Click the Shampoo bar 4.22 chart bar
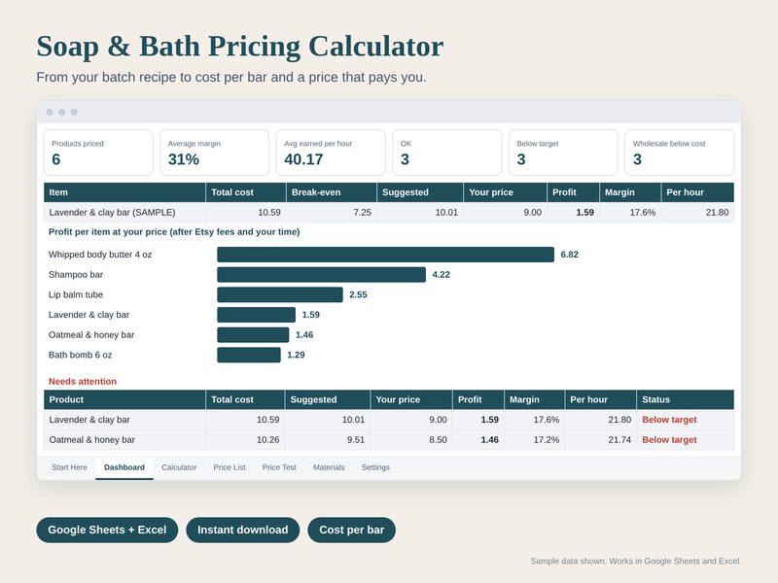The image size is (778, 583). [x=322, y=275]
